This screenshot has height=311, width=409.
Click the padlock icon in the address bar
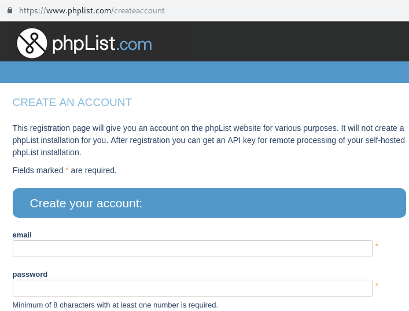pyautogui.click(x=9, y=10)
